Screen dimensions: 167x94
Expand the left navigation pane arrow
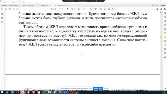[x=5, y=51]
